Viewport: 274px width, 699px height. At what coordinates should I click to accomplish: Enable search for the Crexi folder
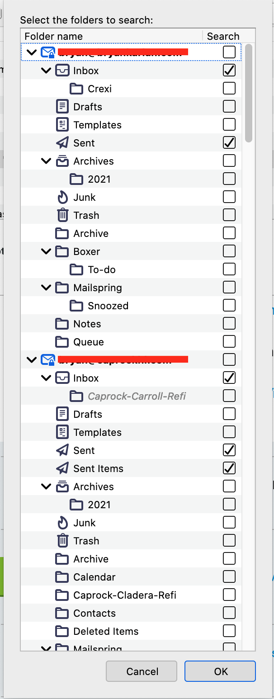(x=229, y=89)
